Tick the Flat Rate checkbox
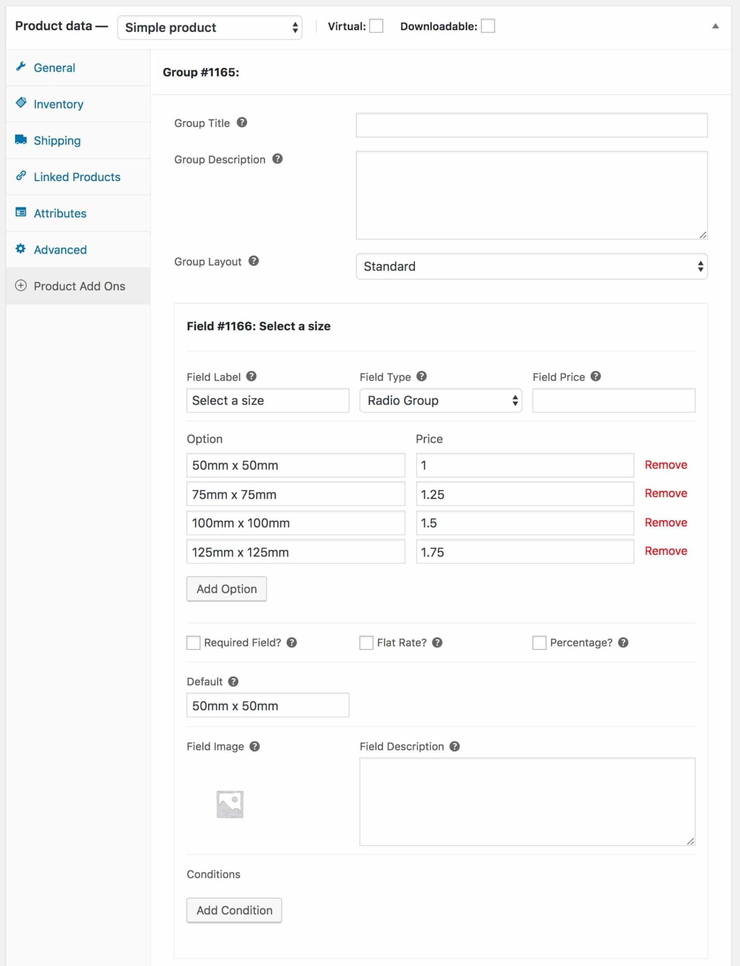Image resolution: width=740 pixels, height=966 pixels. [366, 643]
